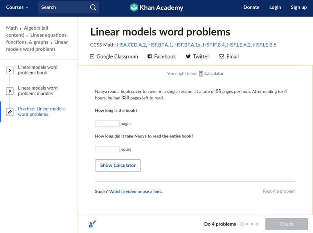Screen dimensions: 313x233
Task: Share via the Google Classroom icon
Action: pyautogui.click(x=92, y=56)
